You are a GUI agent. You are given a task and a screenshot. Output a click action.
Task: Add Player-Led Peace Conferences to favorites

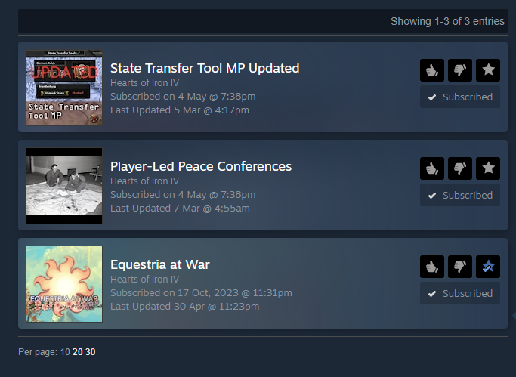click(488, 168)
